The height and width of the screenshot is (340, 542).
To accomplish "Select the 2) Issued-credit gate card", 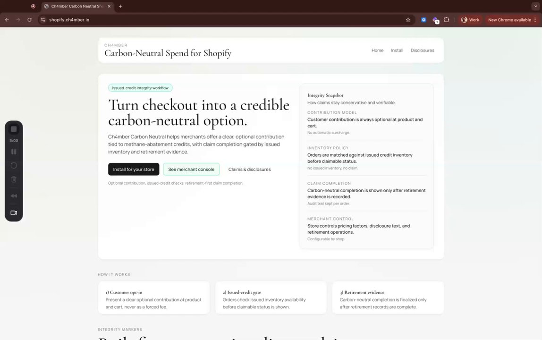I will click(271, 298).
